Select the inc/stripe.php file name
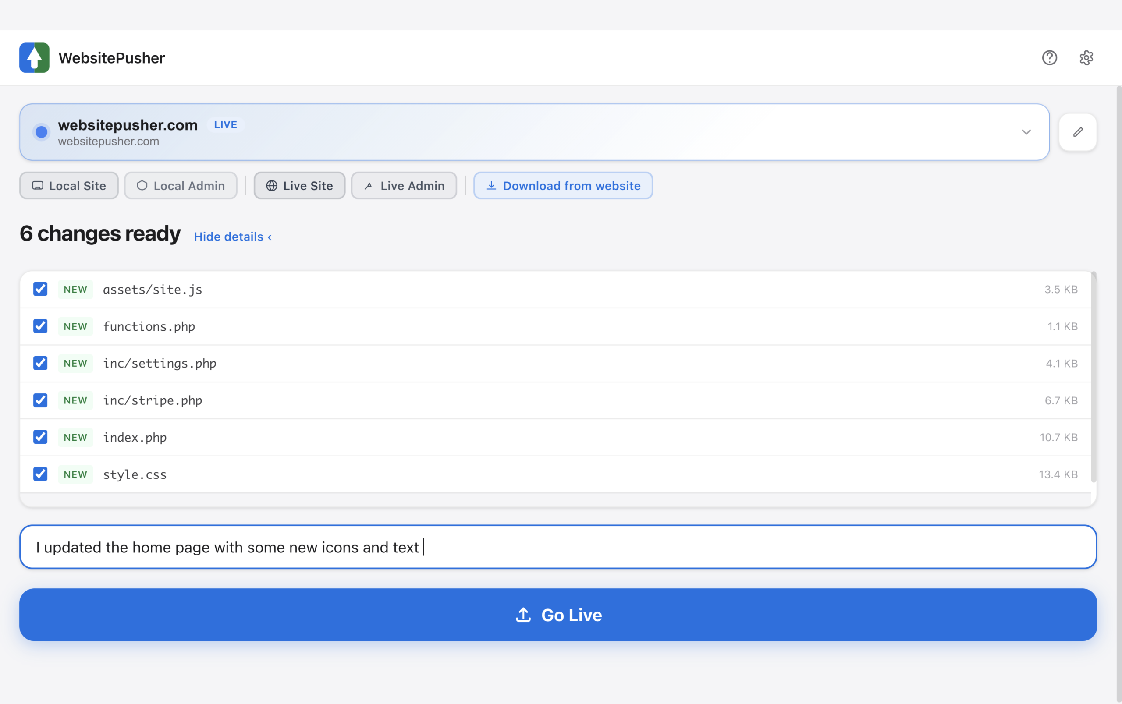Viewport: 1122px width, 704px height. pyautogui.click(x=152, y=401)
